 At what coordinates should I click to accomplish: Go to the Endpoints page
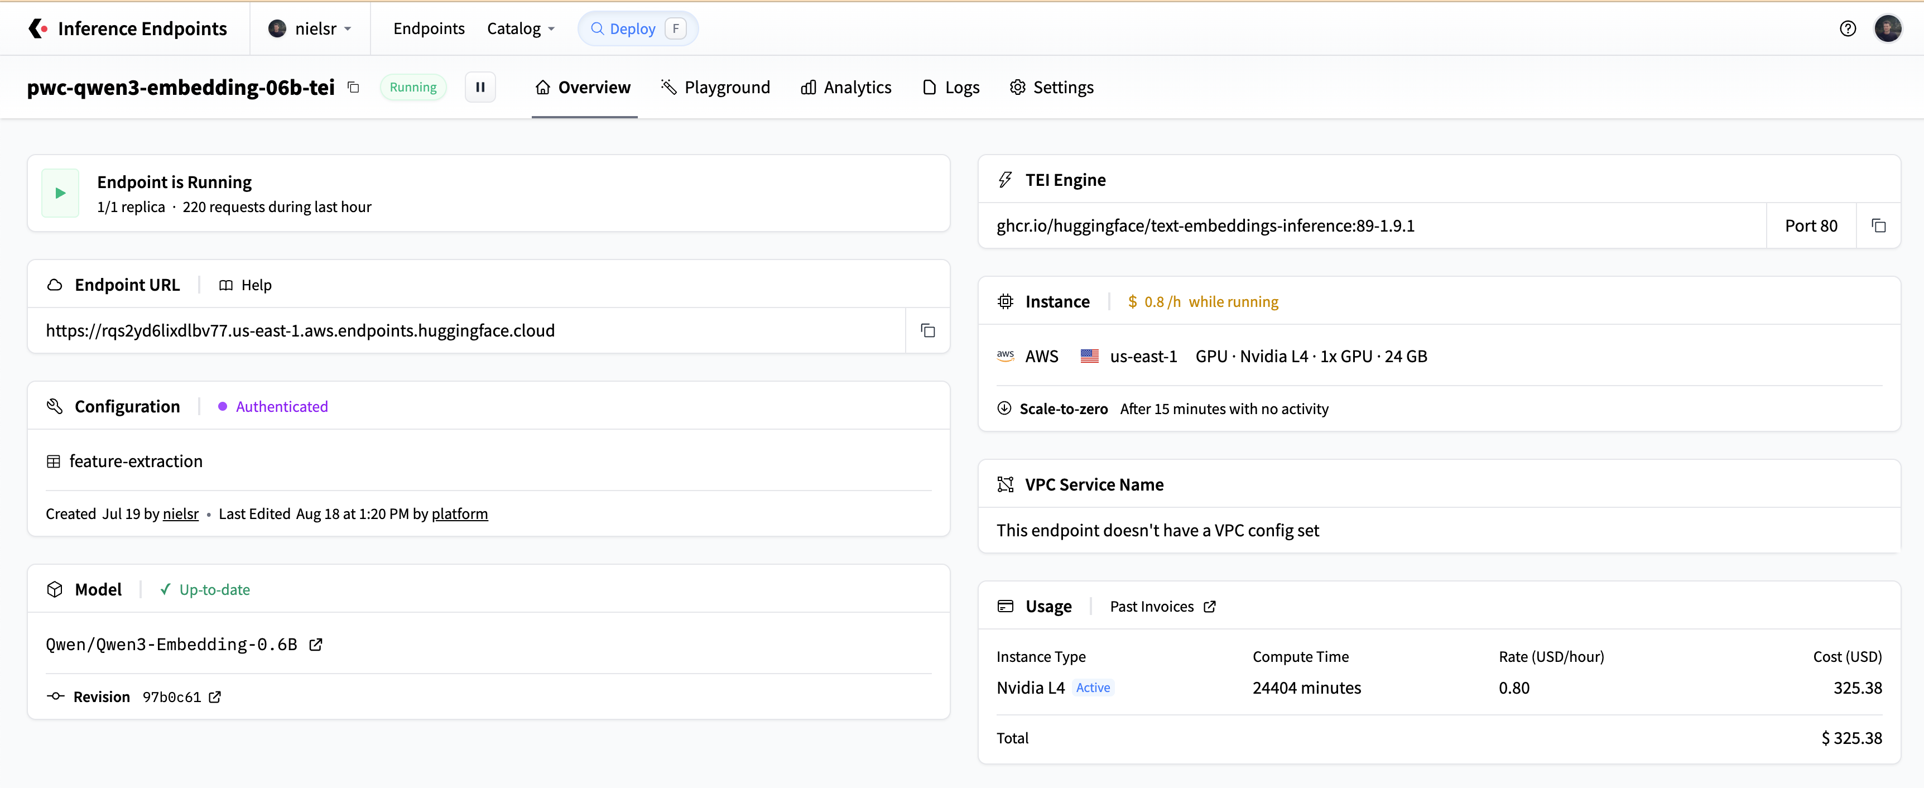coord(429,28)
